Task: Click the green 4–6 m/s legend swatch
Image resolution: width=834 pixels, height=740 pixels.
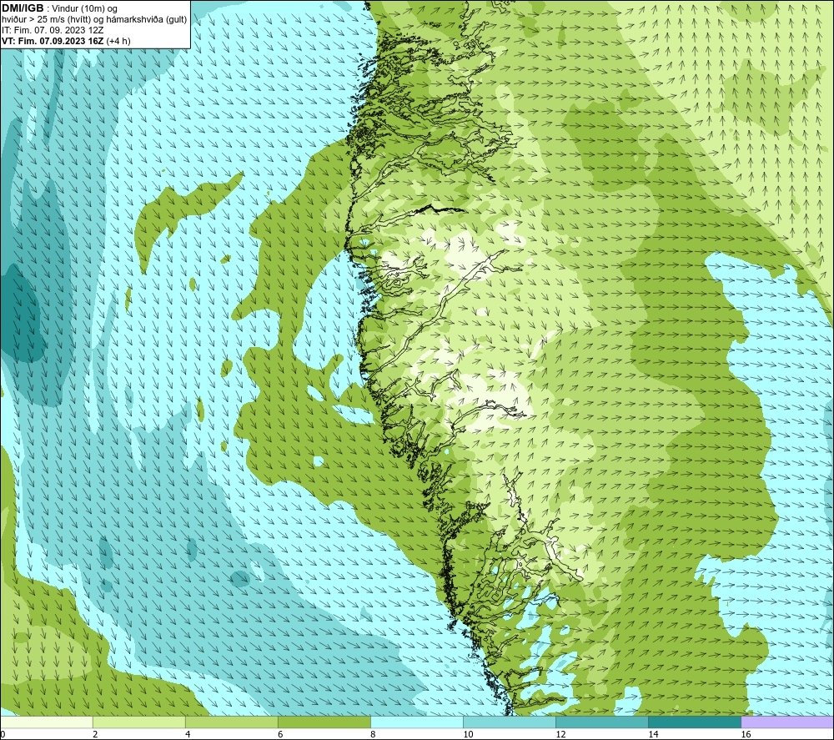Action: [231, 722]
